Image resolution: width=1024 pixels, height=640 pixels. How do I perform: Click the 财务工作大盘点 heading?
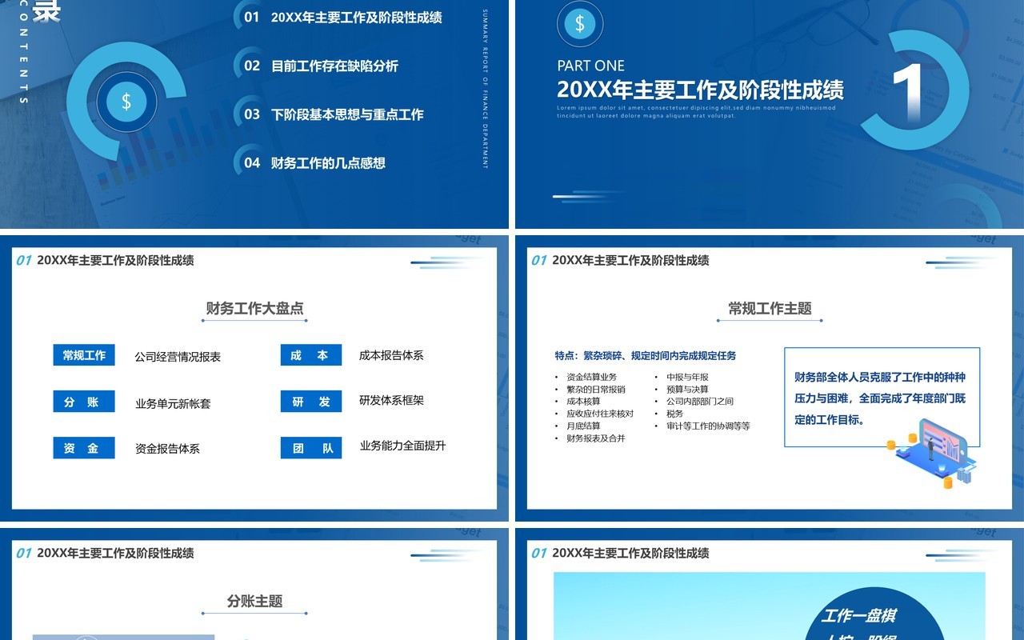point(254,308)
